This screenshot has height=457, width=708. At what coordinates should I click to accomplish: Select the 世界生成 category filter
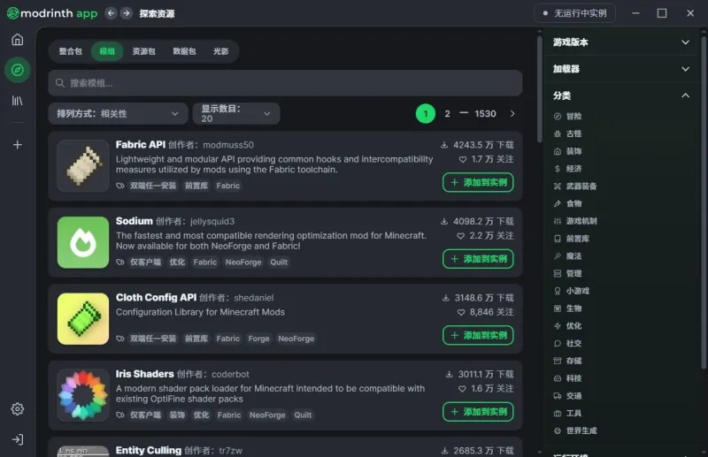575,430
